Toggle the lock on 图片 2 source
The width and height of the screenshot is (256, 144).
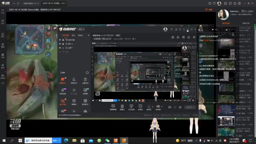click(x=63, y=44)
